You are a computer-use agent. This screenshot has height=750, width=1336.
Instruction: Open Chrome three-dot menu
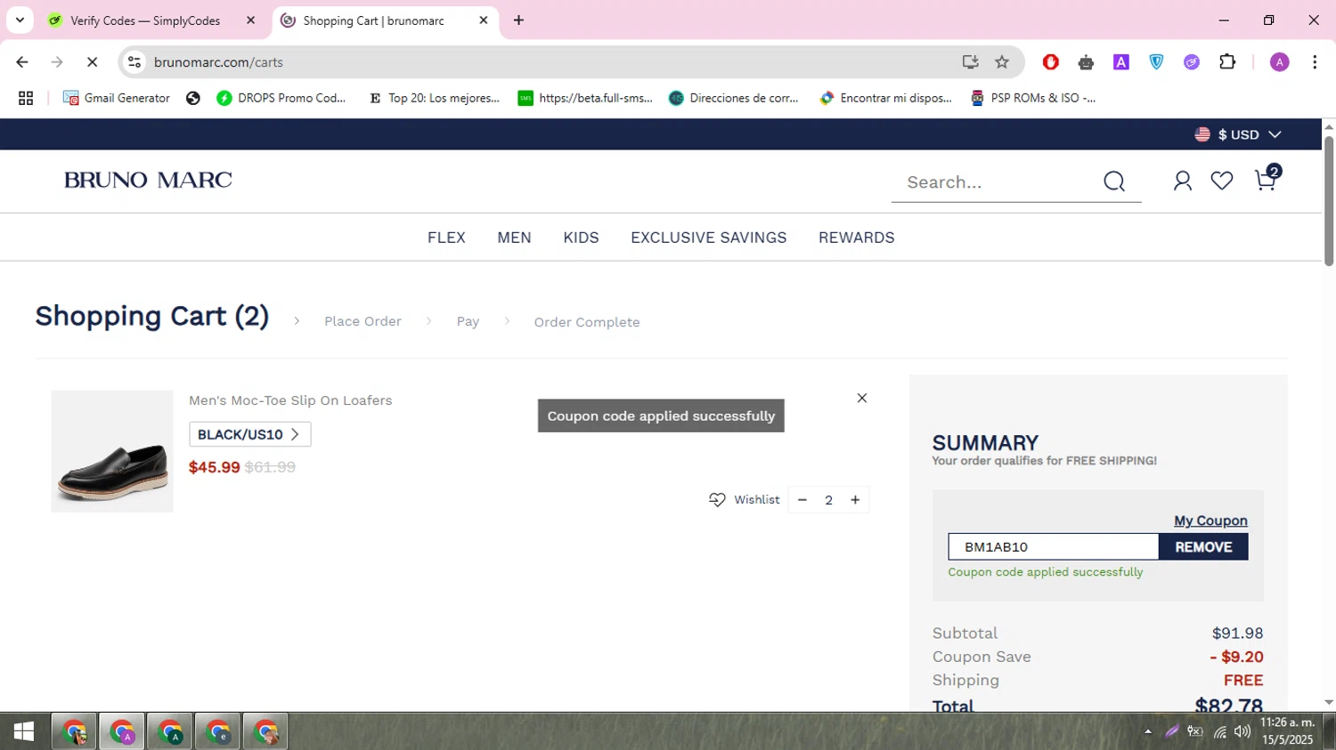[1315, 61]
